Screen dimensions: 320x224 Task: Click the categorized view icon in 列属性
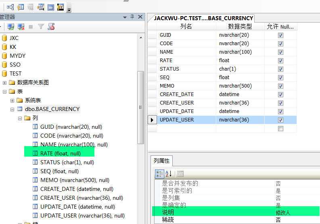pos(159,174)
